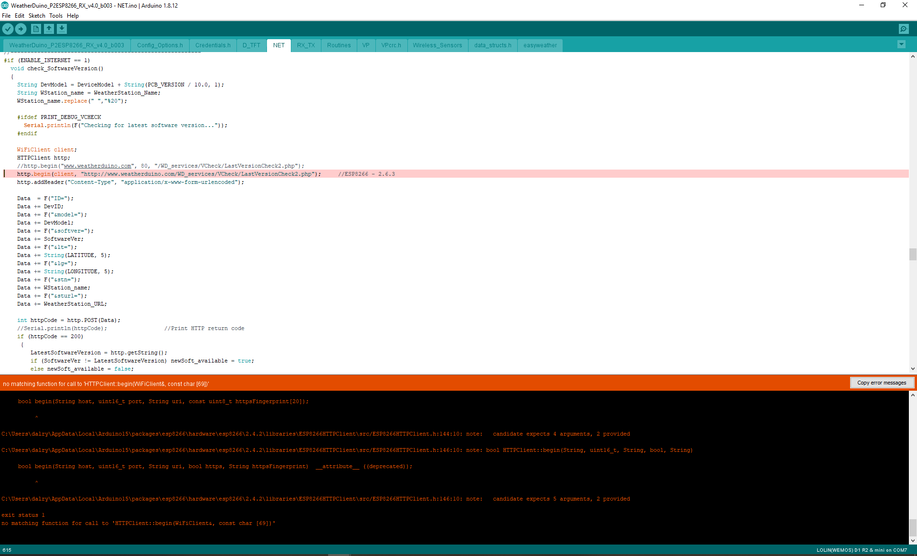Click the Arduino logo in title bar
This screenshot has width=917, height=556.
[5, 5]
